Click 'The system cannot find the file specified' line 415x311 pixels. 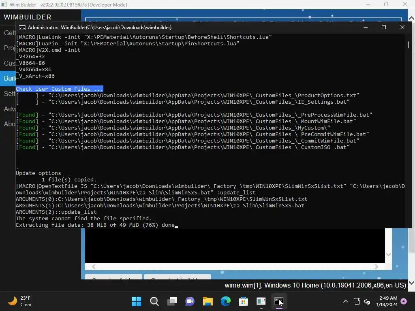coord(83,218)
